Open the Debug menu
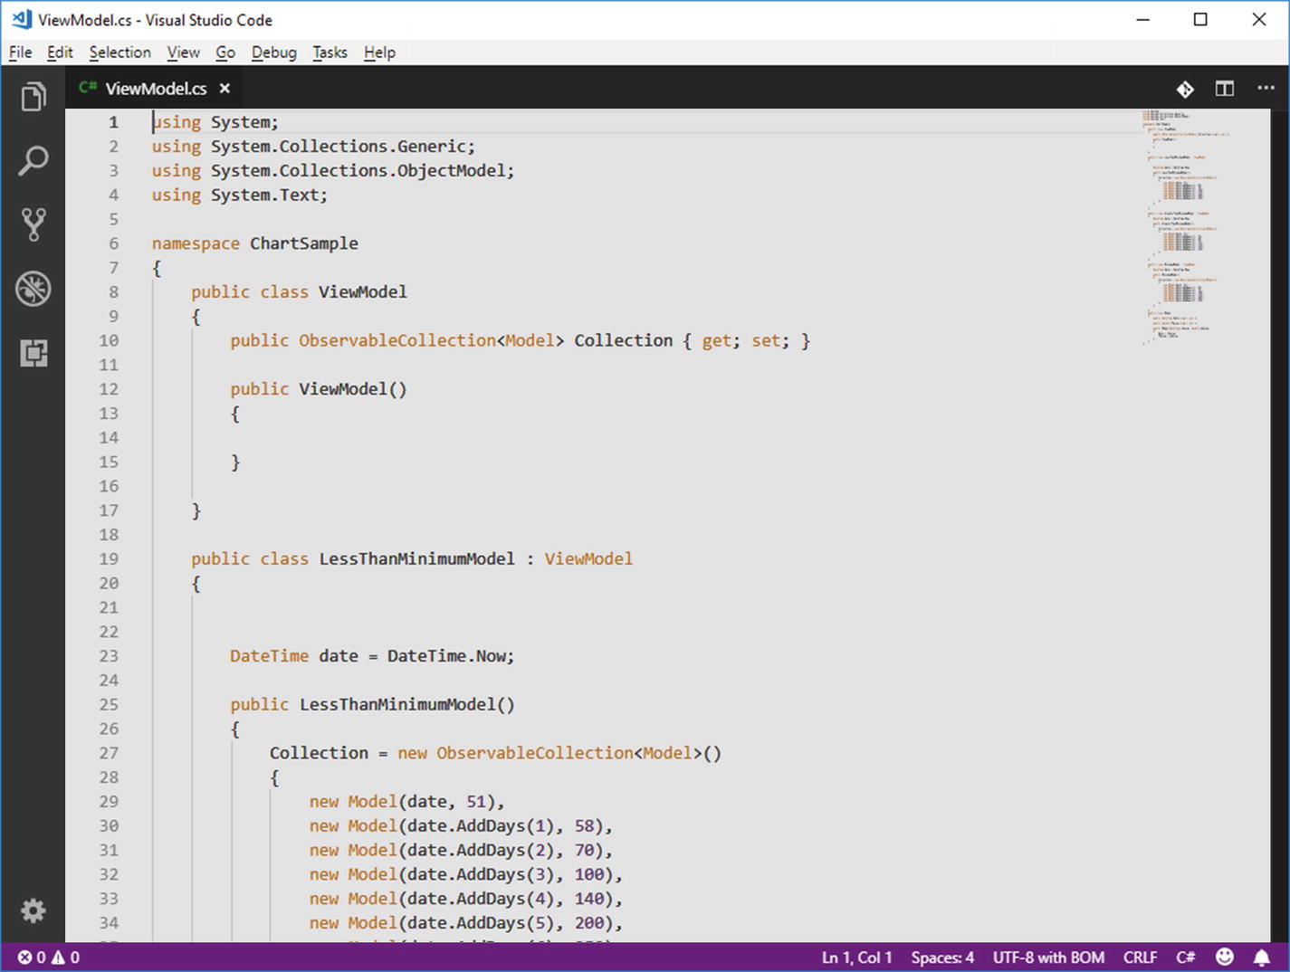 [273, 52]
